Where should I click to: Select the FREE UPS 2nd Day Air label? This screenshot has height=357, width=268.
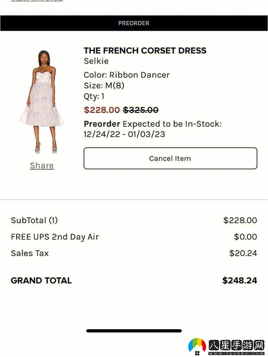pos(55,237)
